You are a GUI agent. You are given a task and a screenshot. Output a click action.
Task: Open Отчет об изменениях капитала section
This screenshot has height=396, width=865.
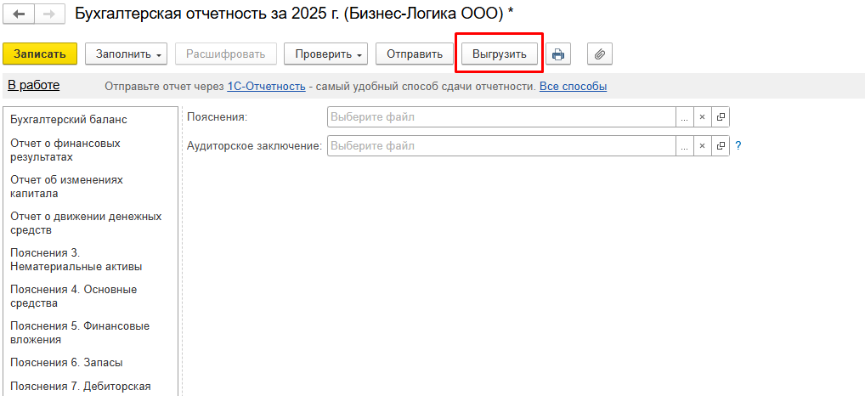click(67, 186)
